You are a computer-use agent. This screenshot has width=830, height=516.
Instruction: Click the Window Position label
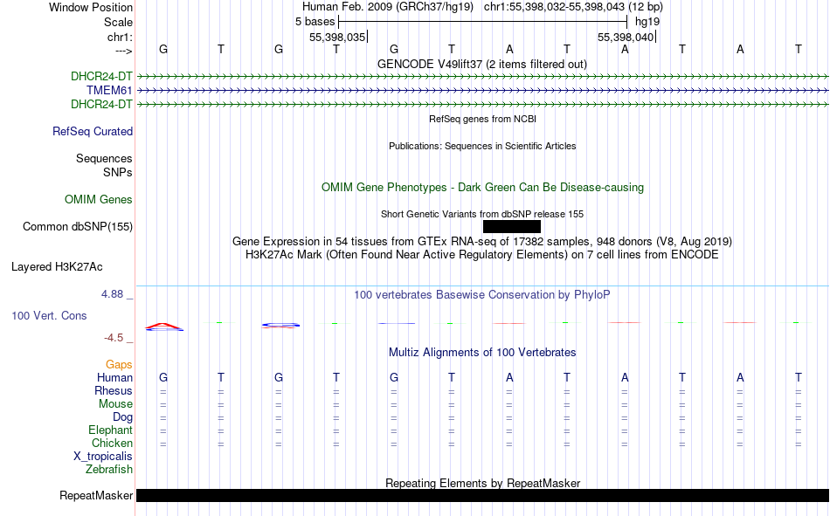pos(91,7)
